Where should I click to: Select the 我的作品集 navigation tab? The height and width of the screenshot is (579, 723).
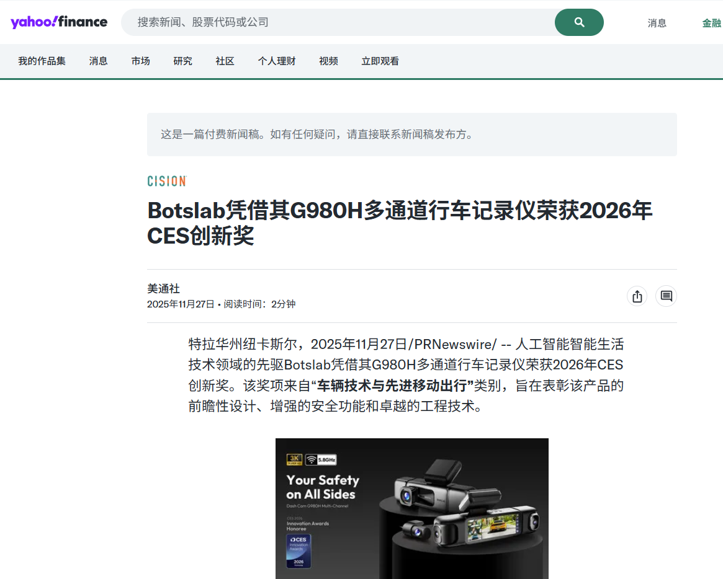(x=42, y=61)
